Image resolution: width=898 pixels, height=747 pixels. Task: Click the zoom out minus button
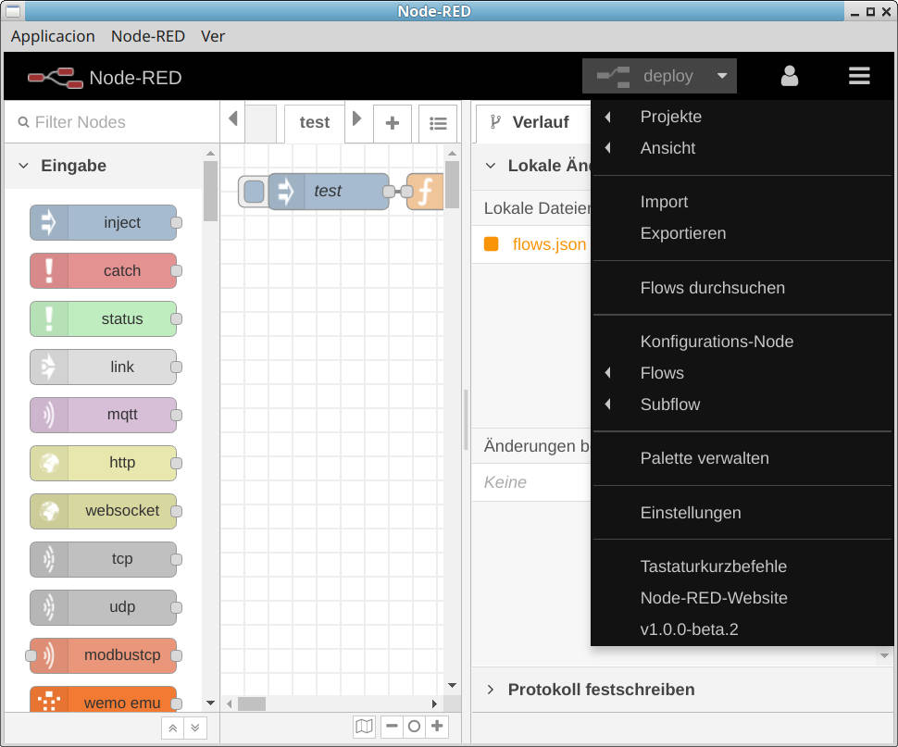[392, 727]
